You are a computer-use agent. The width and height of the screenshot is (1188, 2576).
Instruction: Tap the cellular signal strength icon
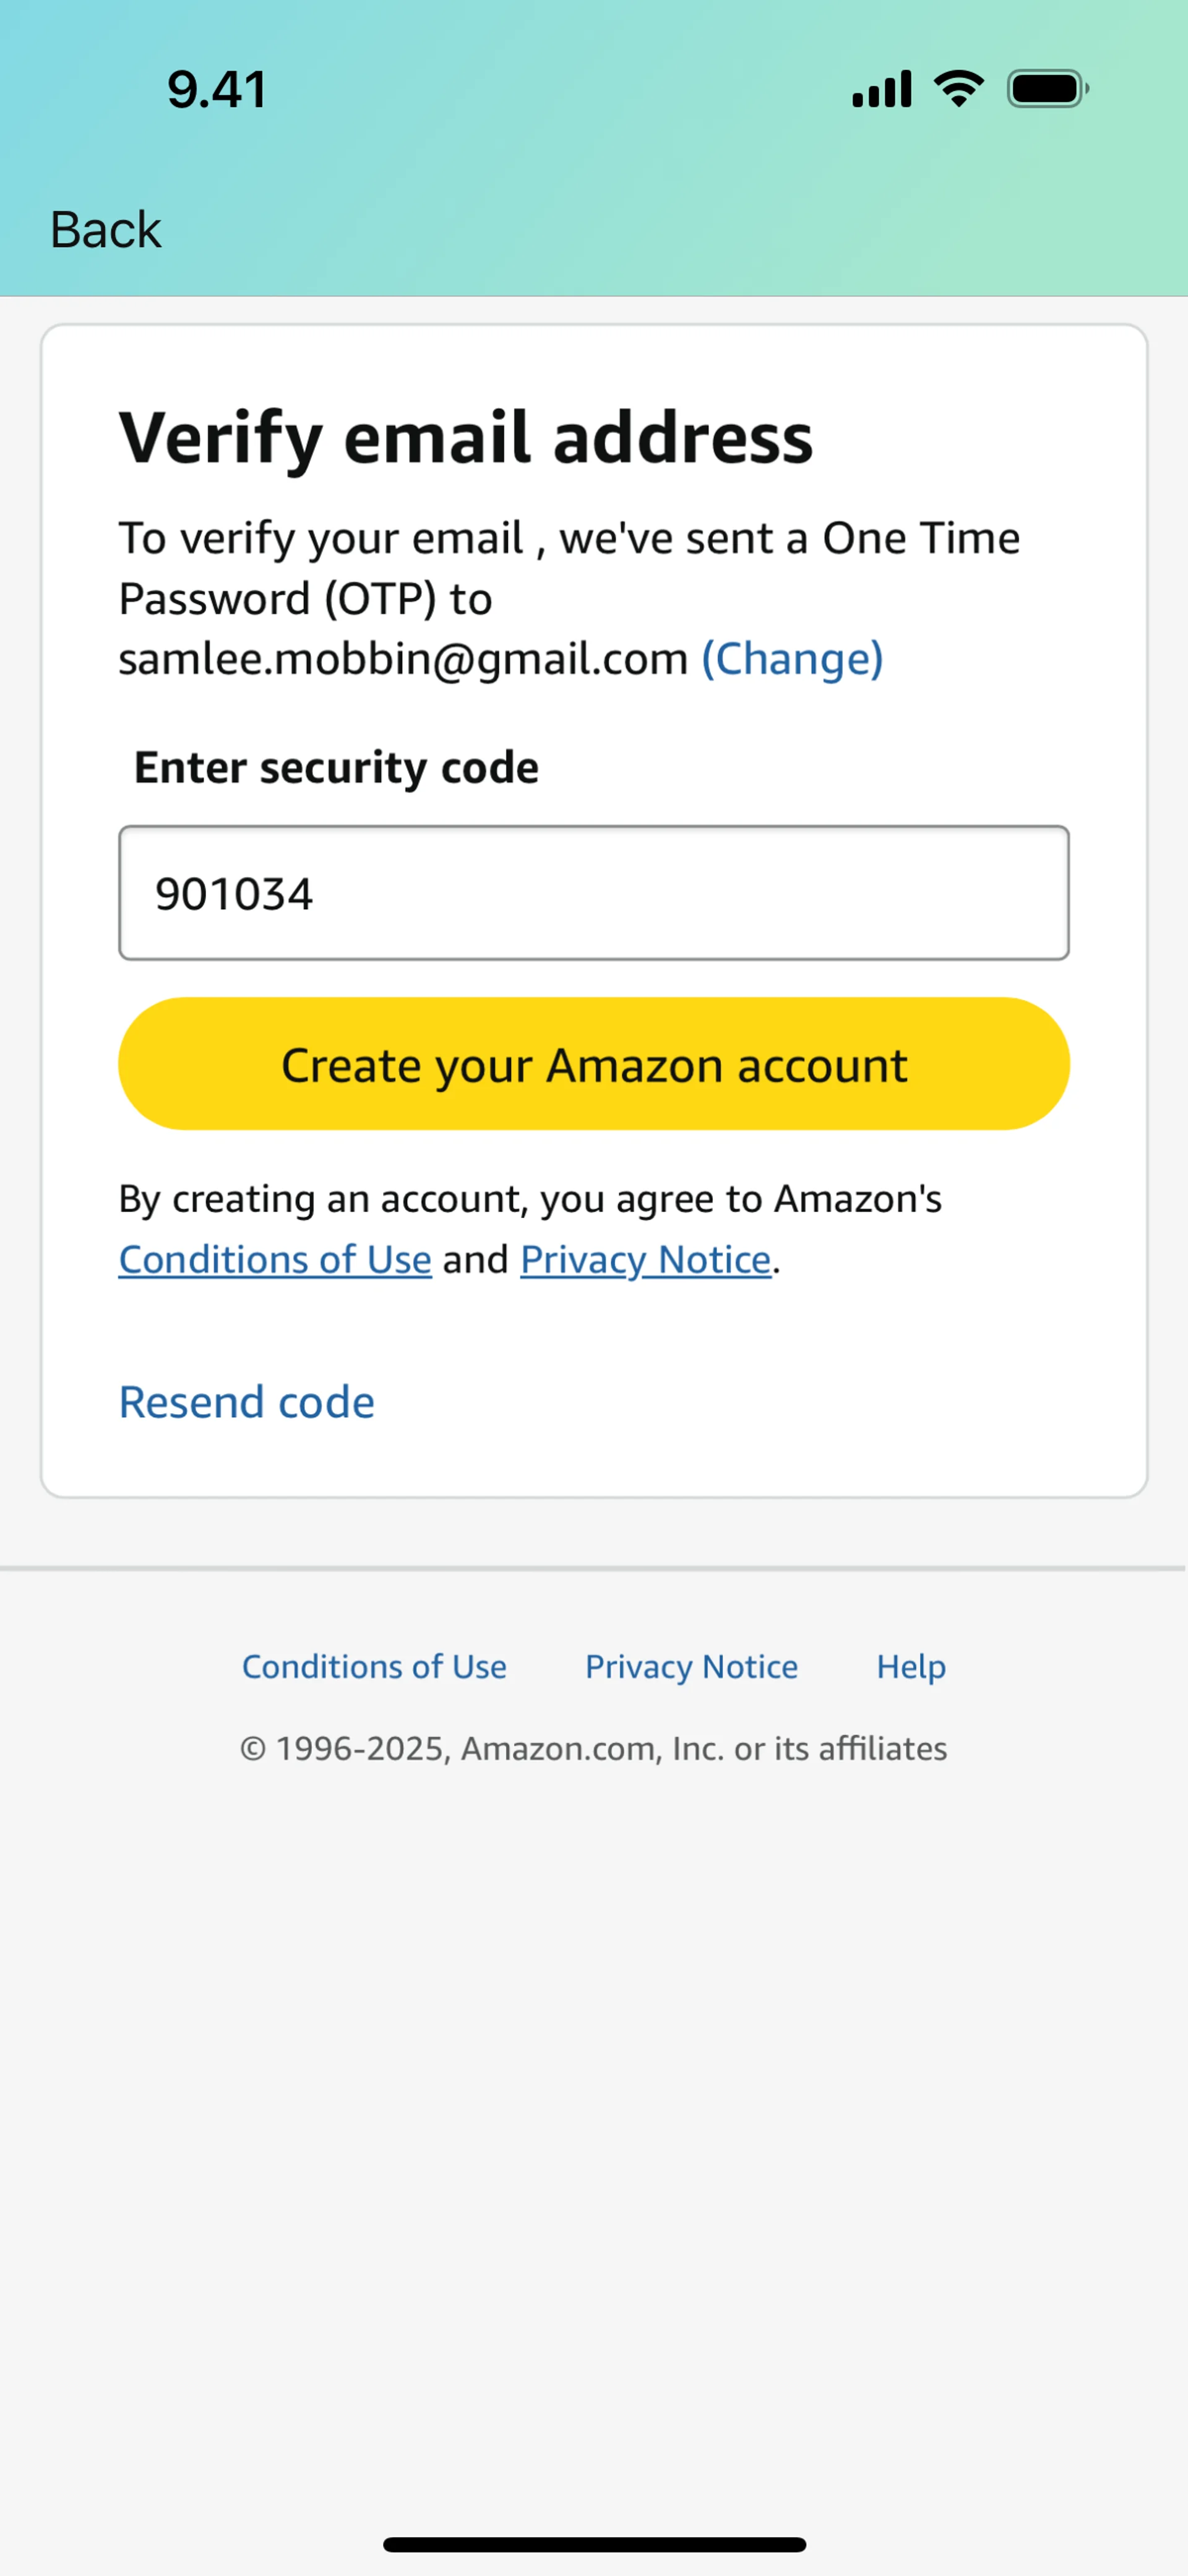pyautogui.click(x=881, y=89)
